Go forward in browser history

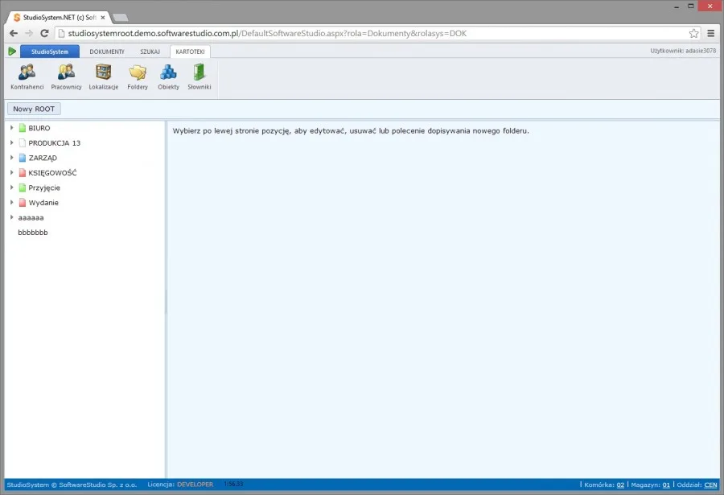coord(29,33)
